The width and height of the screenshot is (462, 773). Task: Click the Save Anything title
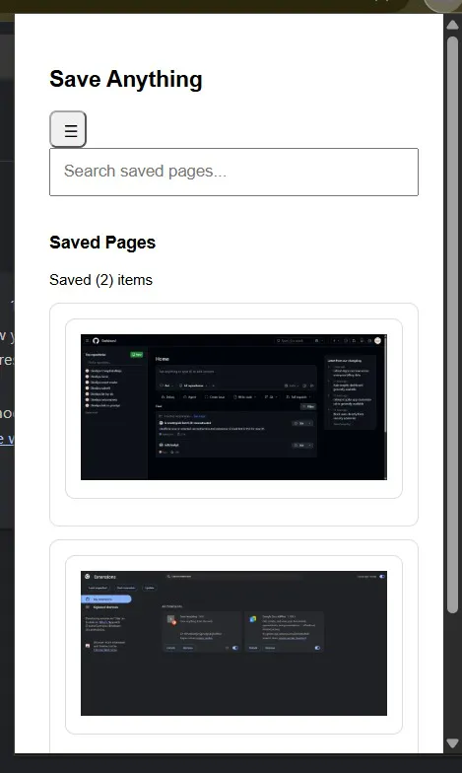(x=126, y=79)
